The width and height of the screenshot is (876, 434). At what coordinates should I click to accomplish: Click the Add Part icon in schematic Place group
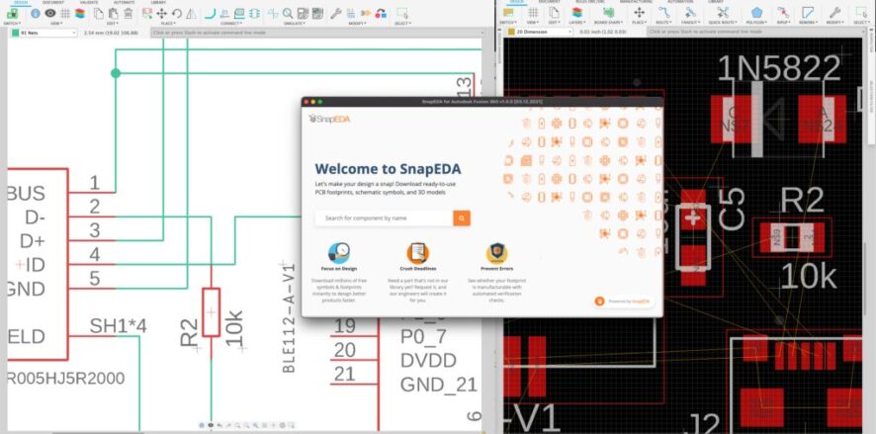point(147,13)
